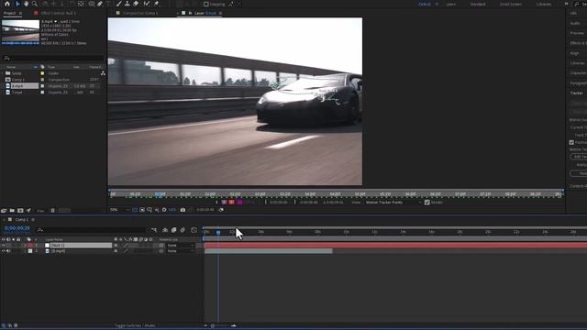Viewport: 587px width, 330px height.
Task: Click the project flowchart icon beside Solids row
Action: (x=103, y=73)
